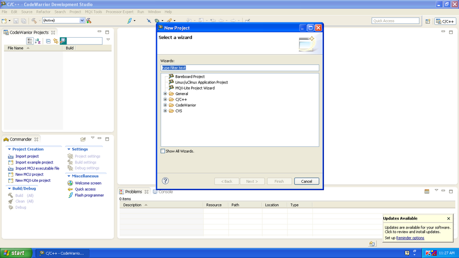Expand the C/C++ wizard folder
The width and height of the screenshot is (459, 258).
[x=165, y=100]
